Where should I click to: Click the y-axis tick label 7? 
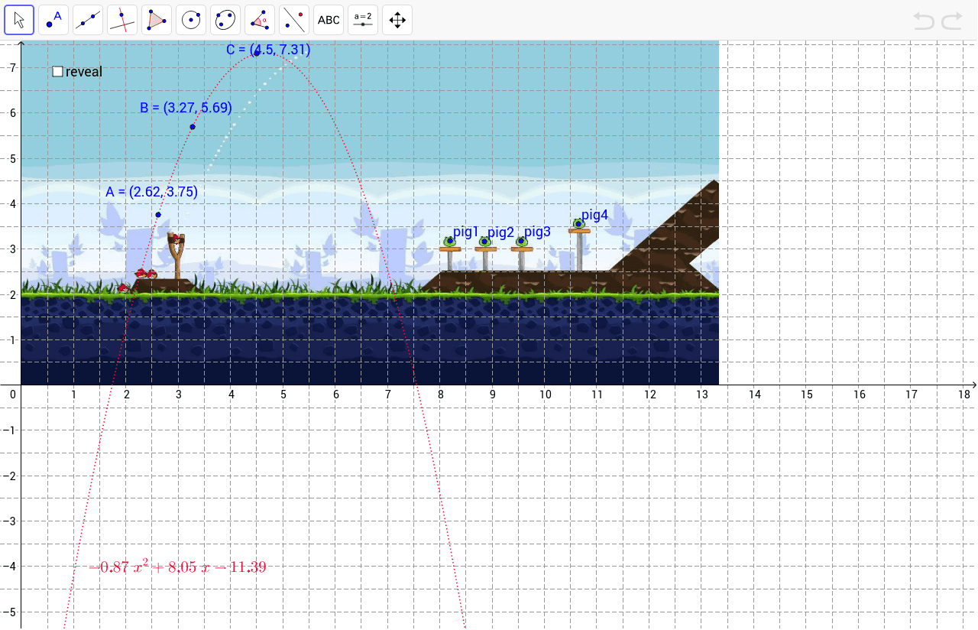click(13, 67)
